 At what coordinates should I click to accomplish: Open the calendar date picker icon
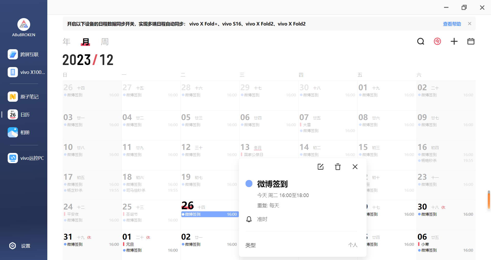pos(471,41)
